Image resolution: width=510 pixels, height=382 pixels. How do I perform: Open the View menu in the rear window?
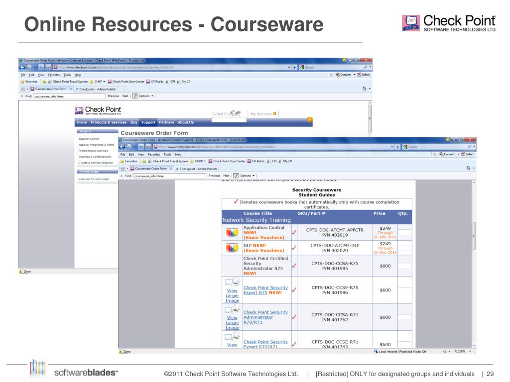click(41, 75)
